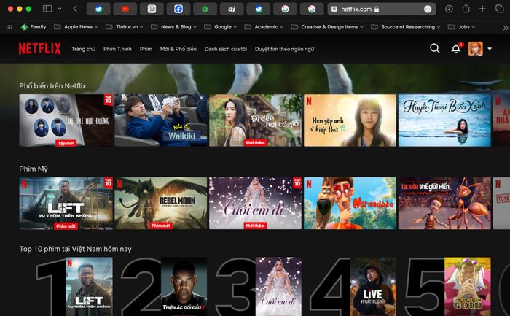Viewport: 510px width, 316px height.
Task: Open the Netflix search icon
Action: point(435,49)
